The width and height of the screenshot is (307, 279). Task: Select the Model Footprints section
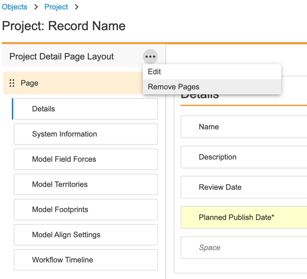[85, 210]
